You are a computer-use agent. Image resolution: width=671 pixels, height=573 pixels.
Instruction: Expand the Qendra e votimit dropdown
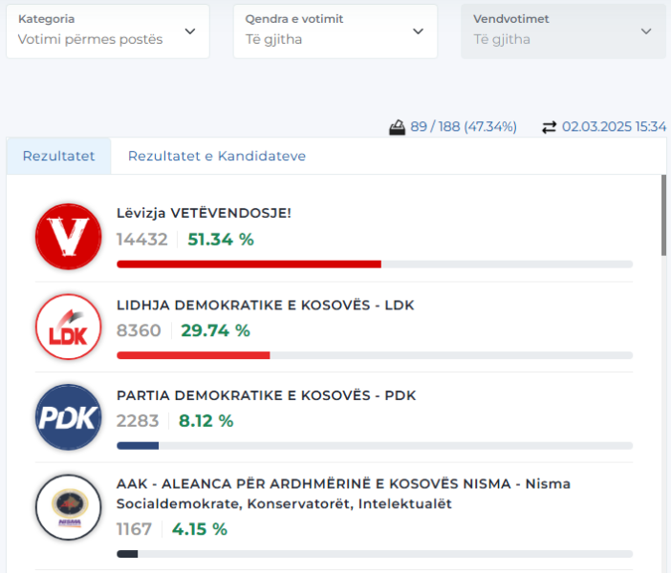(x=335, y=31)
